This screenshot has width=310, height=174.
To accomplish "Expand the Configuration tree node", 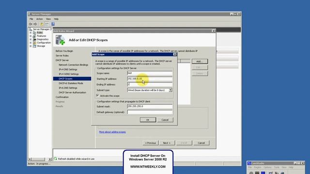I will click(x=31, y=43).
